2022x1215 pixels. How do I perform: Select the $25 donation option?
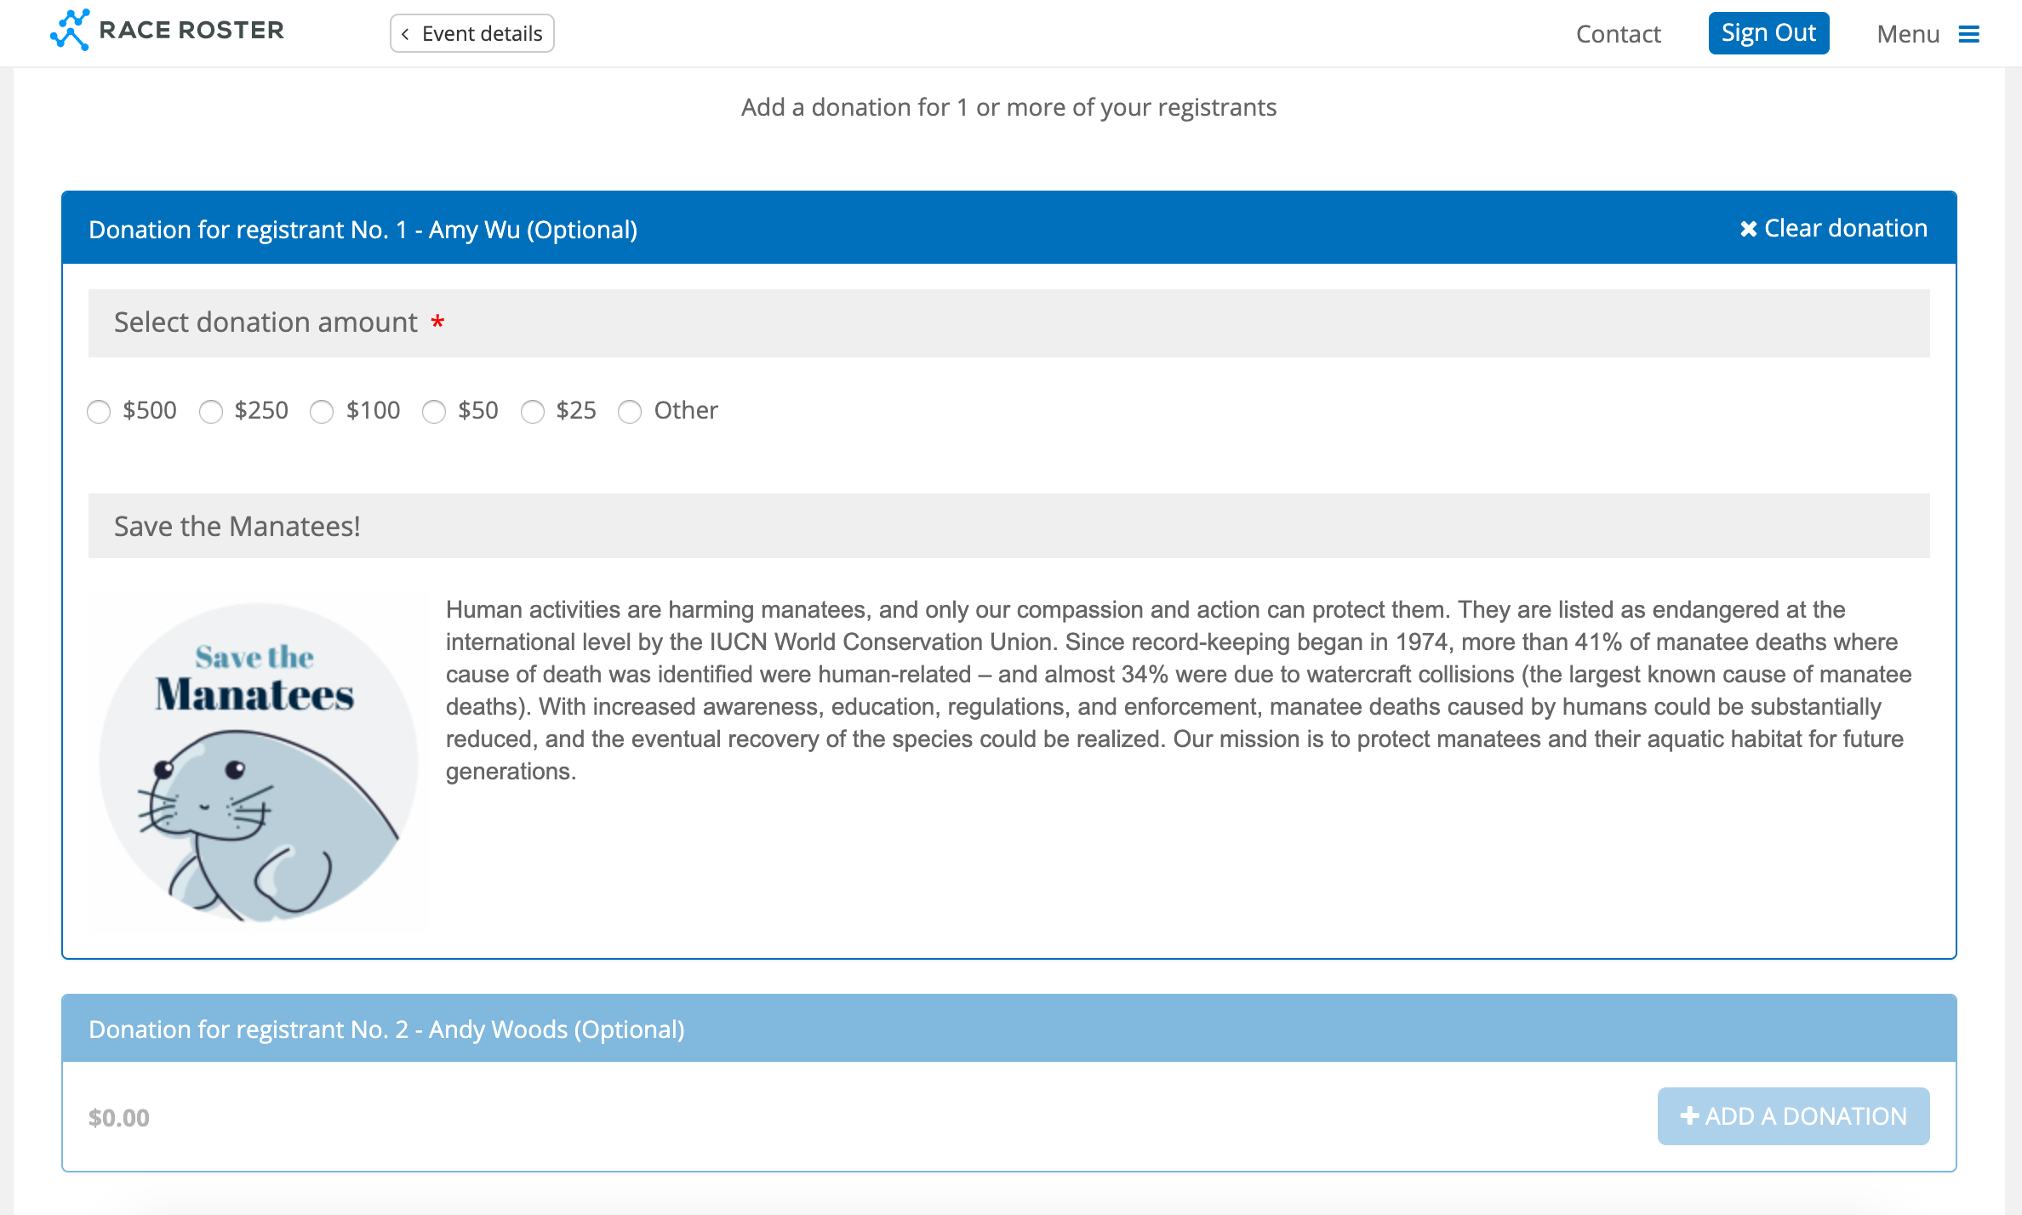(533, 412)
